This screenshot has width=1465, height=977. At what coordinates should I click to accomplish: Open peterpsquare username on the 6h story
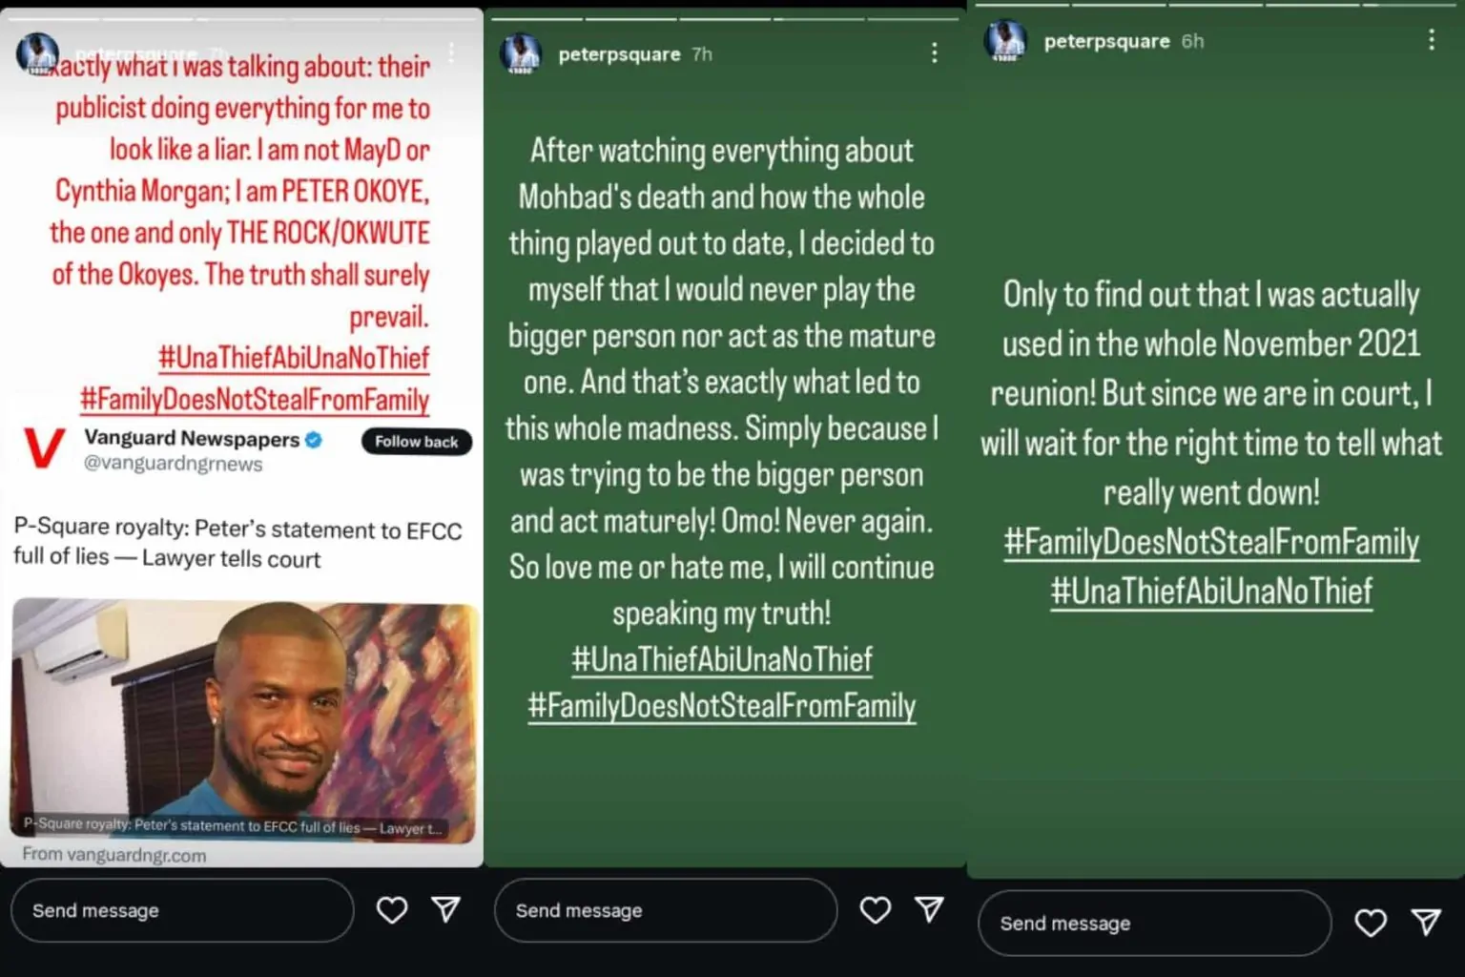point(1106,41)
